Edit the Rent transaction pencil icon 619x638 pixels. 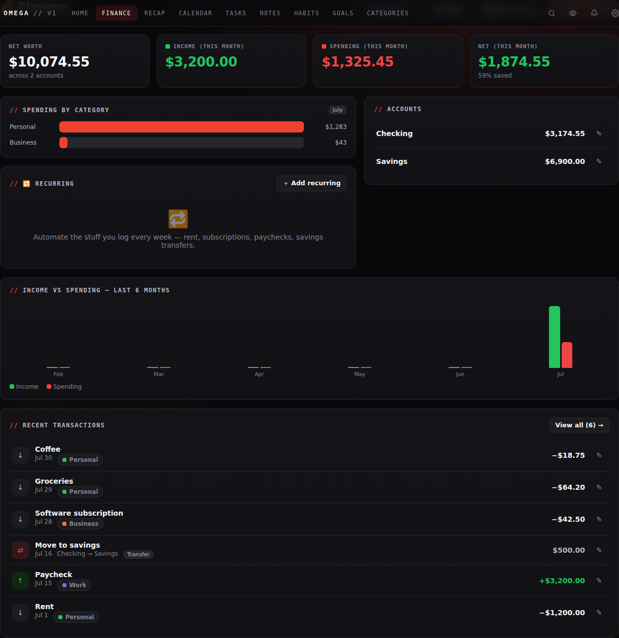[x=599, y=613]
